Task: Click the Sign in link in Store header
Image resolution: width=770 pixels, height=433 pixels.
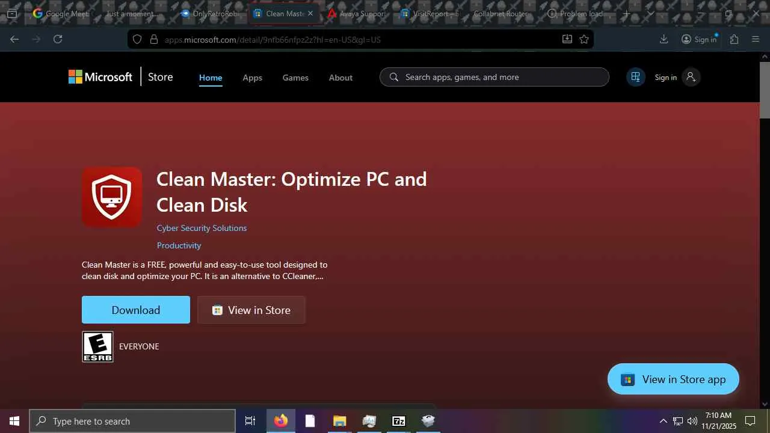Action: 665,77
